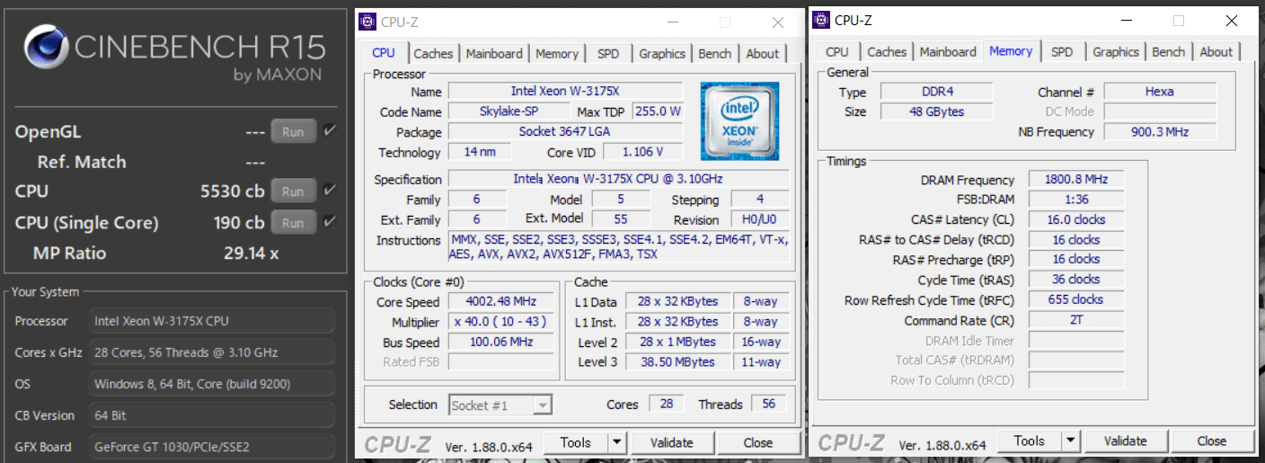Click Validate in the left CPU-Z window

click(x=672, y=441)
